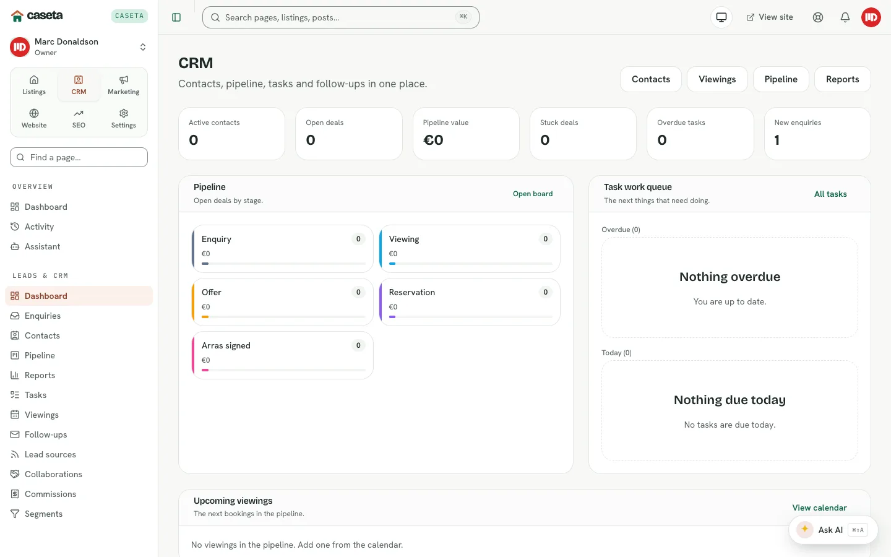Click the New enquiries stat card

[817, 134]
